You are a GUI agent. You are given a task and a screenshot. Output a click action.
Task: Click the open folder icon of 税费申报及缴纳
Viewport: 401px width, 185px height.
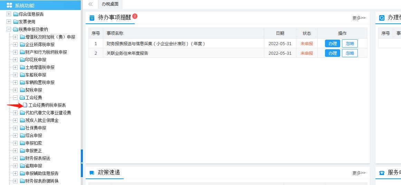[16, 29]
